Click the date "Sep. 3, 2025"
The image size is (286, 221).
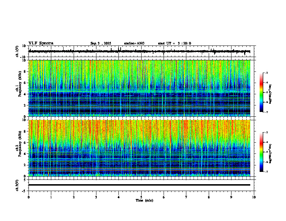(x=101, y=43)
